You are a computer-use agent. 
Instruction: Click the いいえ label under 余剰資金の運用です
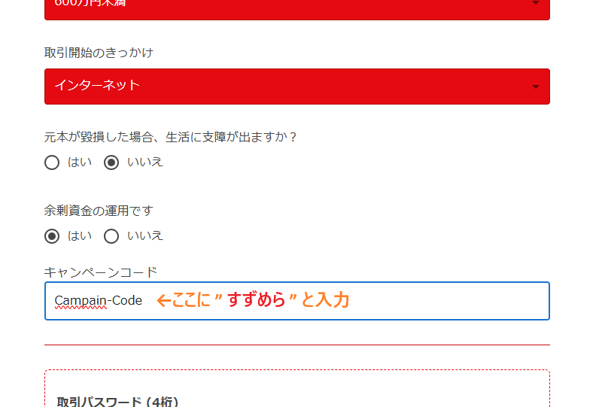click(x=144, y=235)
